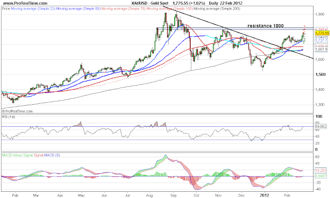Click the 18.253 MACD value tag
Viewport: 330px width, 198px height.
[x=321, y=170]
